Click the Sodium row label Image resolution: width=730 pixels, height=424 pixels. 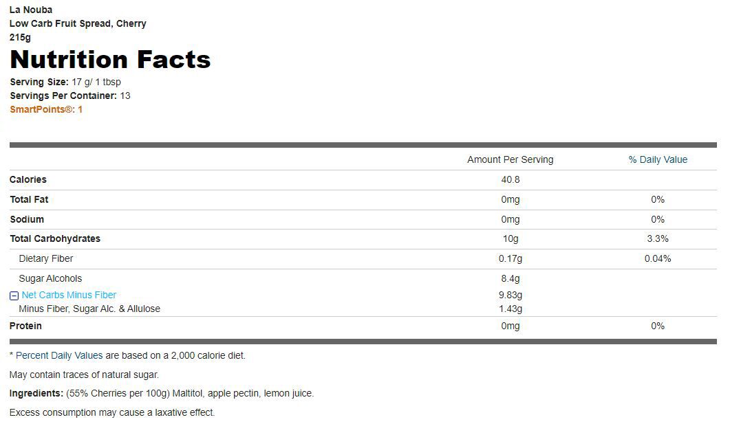click(27, 219)
